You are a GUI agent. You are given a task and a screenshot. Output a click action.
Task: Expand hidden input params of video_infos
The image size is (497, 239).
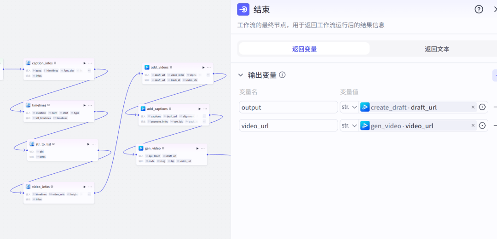point(89,194)
